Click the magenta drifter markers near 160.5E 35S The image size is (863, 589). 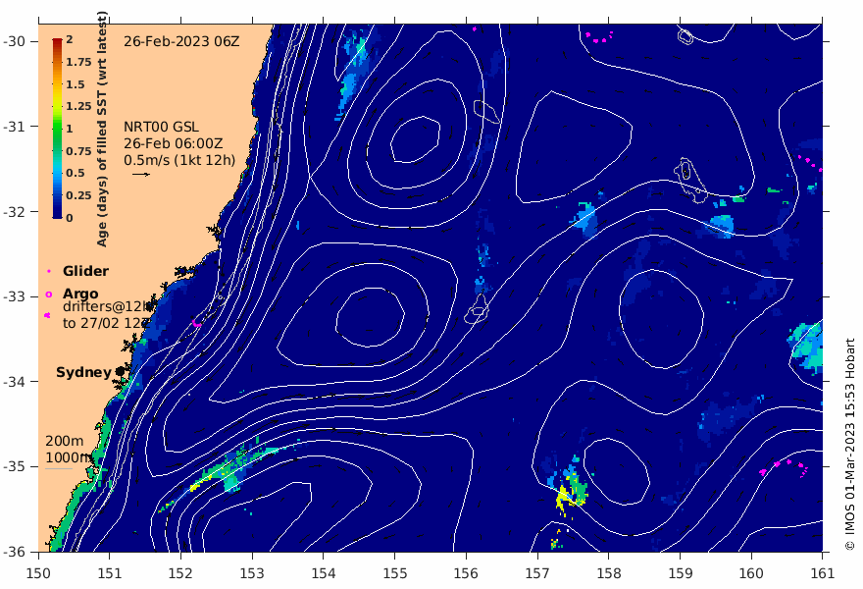[x=786, y=467]
